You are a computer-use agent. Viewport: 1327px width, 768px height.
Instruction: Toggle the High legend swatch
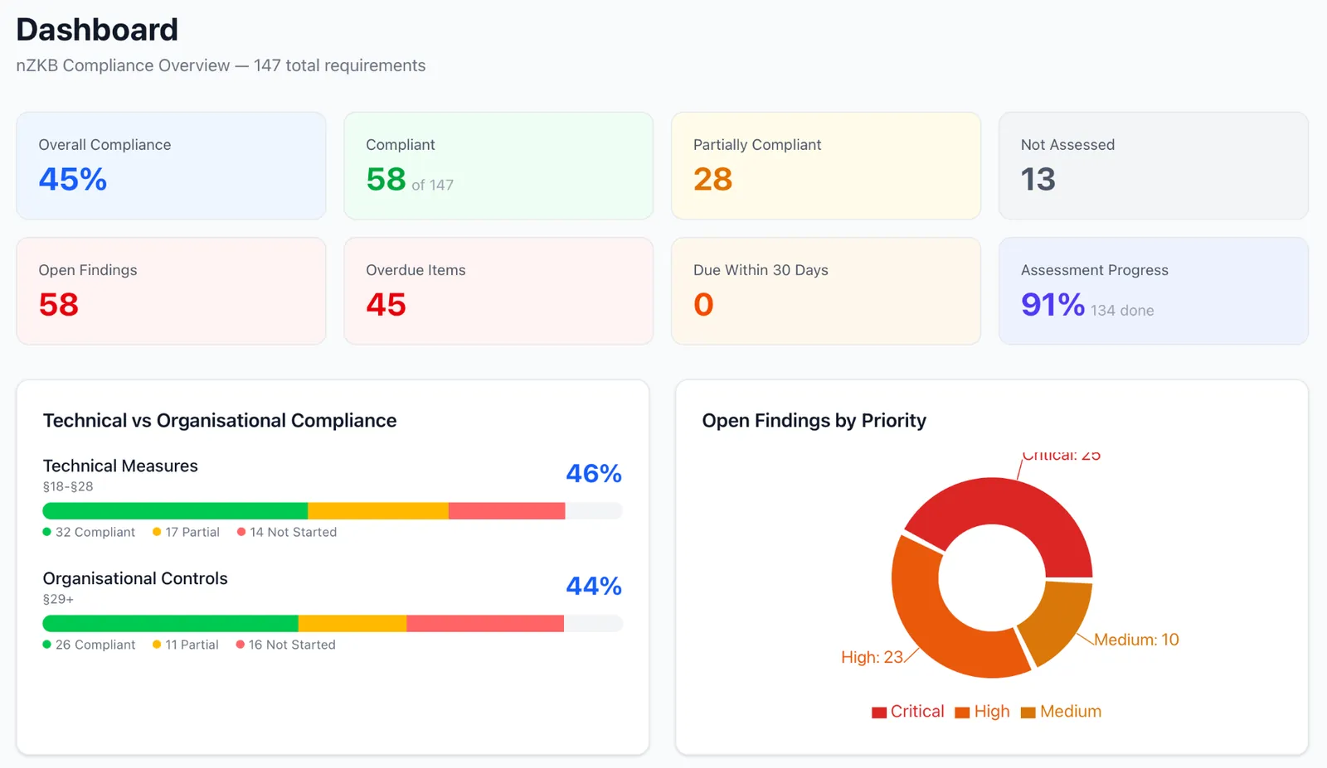962,712
